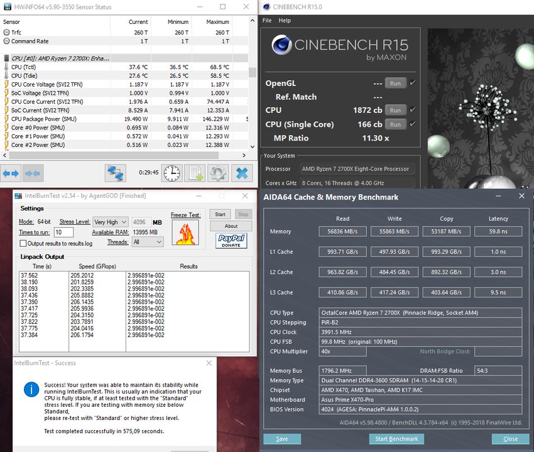Click the clock reset-timer icon in HWiNFO
Image resolution: width=534 pixels, height=452 pixels.
point(172,173)
